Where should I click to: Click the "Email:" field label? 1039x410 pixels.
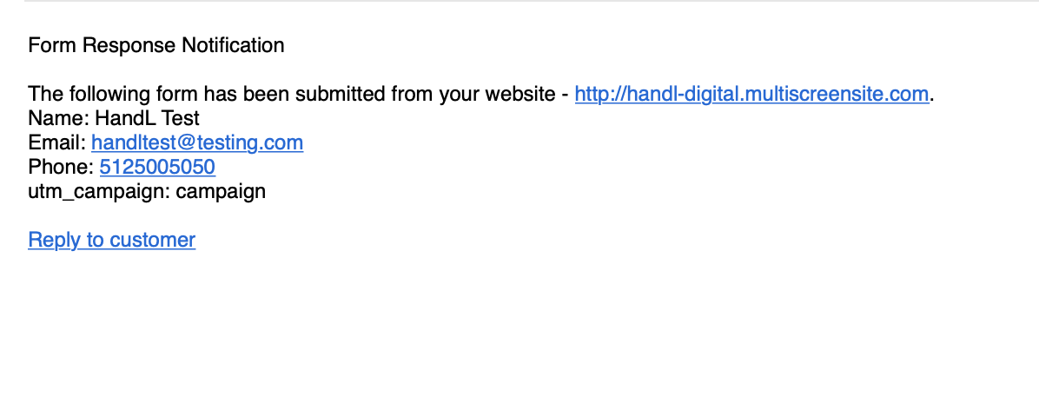pyautogui.click(x=56, y=142)
